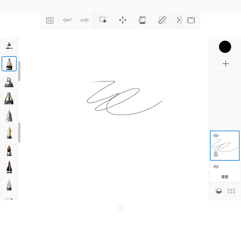Select the pencil brush
241x225 pixels.
[x=9, y=64]
